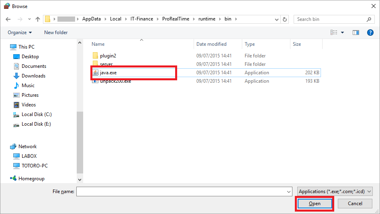Go back using the Back arrow

[x=8, y=19]
